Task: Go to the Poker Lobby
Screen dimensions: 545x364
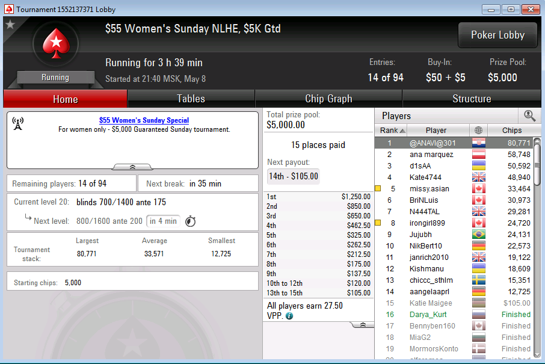Action: 497,35
